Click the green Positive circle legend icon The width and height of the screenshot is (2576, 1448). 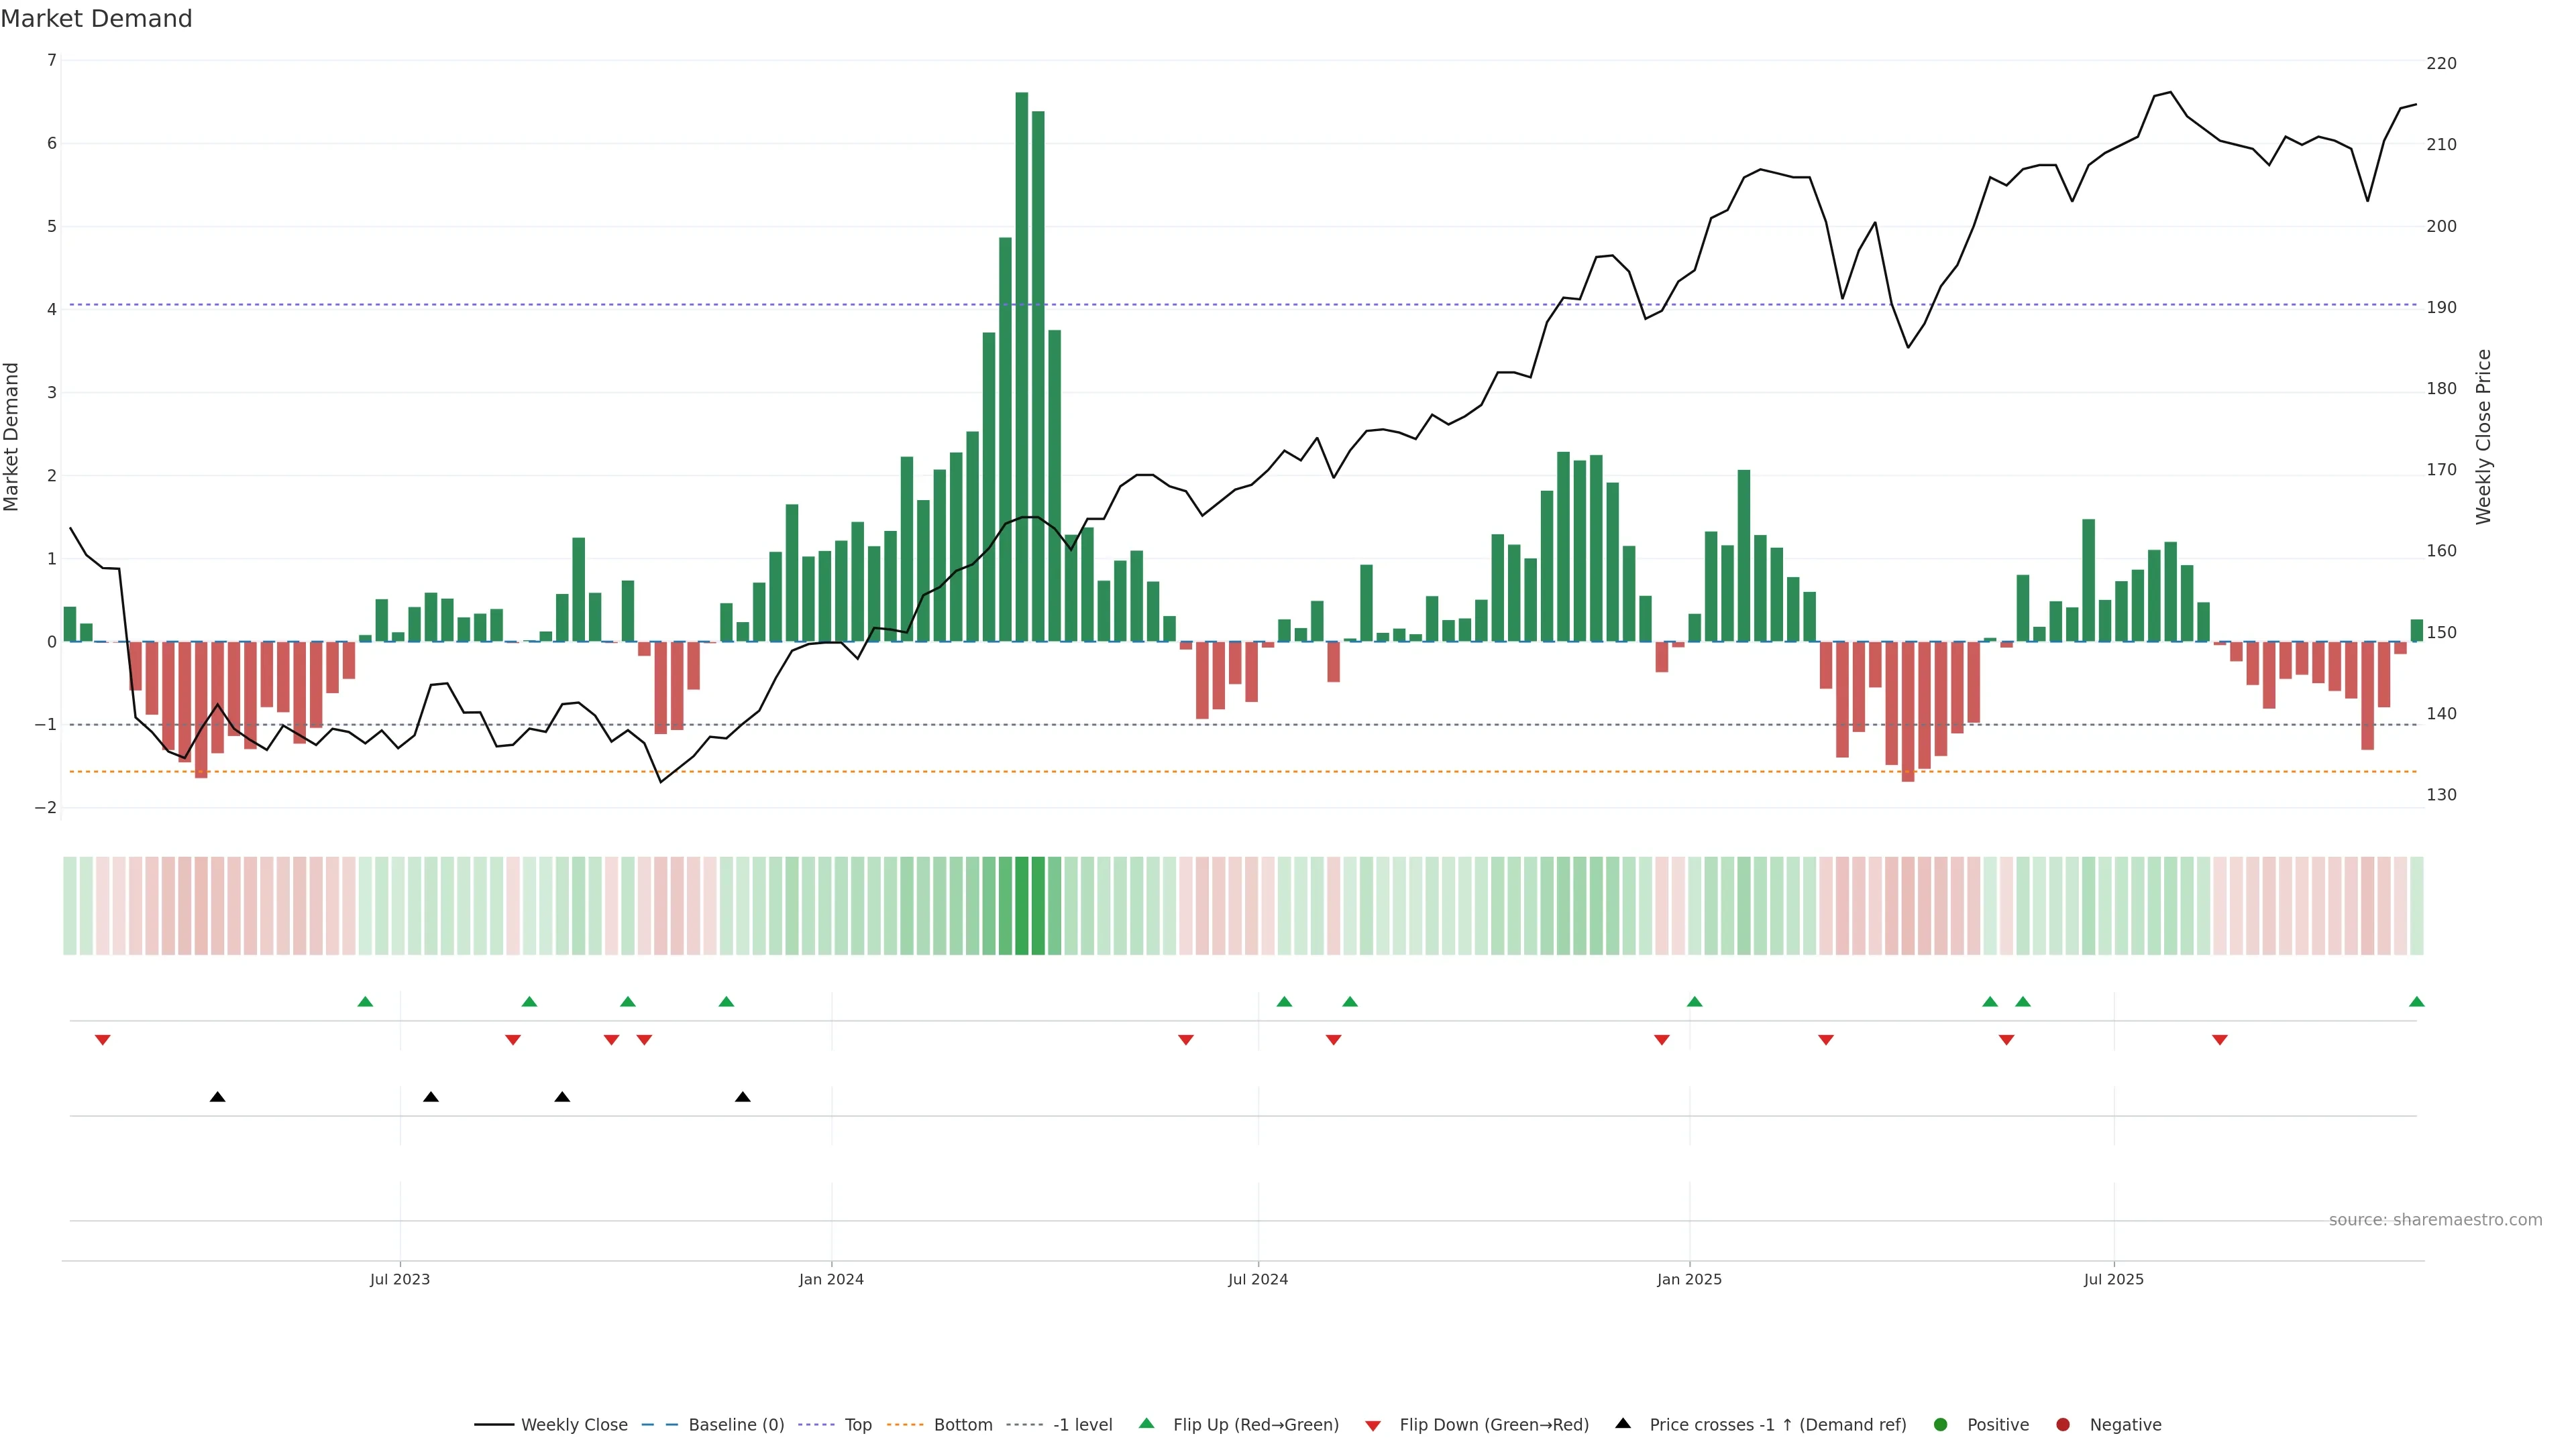(x=1941, y=1424)
